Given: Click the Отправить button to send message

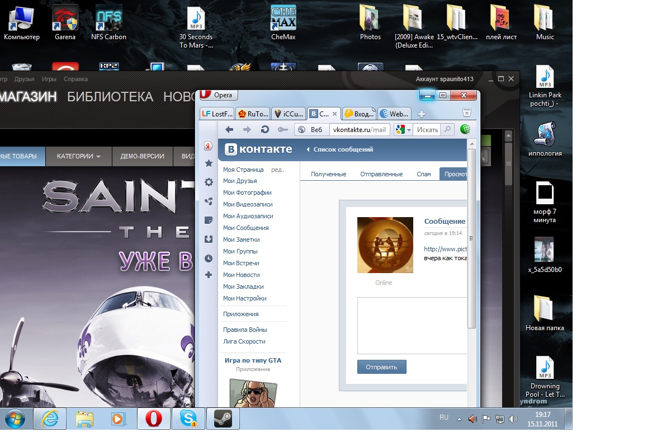Looking at the screenshot, I should pos(382,367).
